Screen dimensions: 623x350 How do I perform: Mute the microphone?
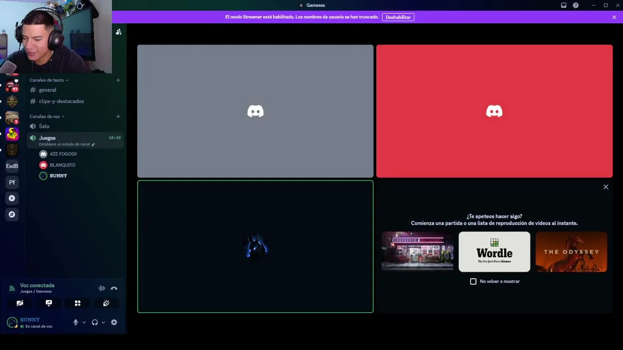(x=75, y=322)
